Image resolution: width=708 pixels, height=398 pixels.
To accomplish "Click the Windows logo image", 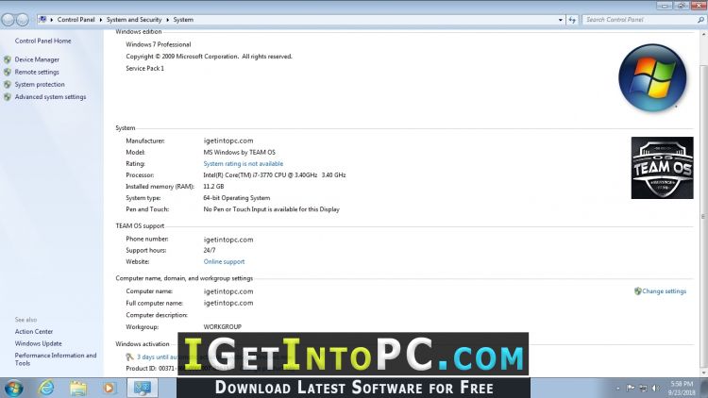I will [652, 78].
